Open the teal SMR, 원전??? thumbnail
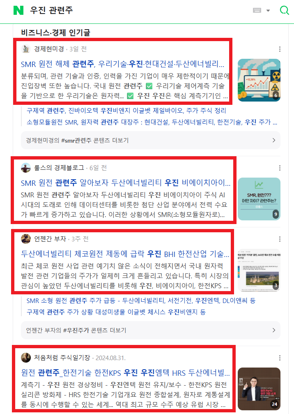Viewport: 294px width, 414px height. pyautogui.click(x=259, y=199)
